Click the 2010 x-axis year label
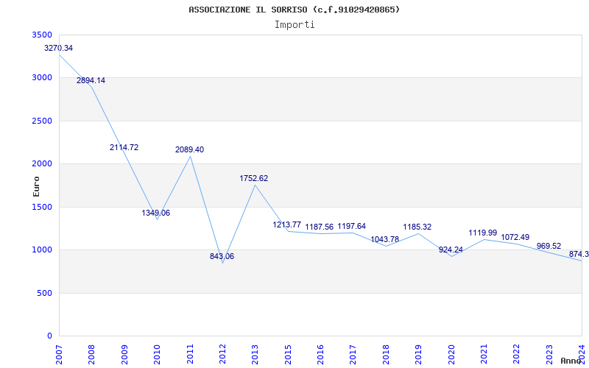This screenshot has height=368, width=589. point(158,355)
